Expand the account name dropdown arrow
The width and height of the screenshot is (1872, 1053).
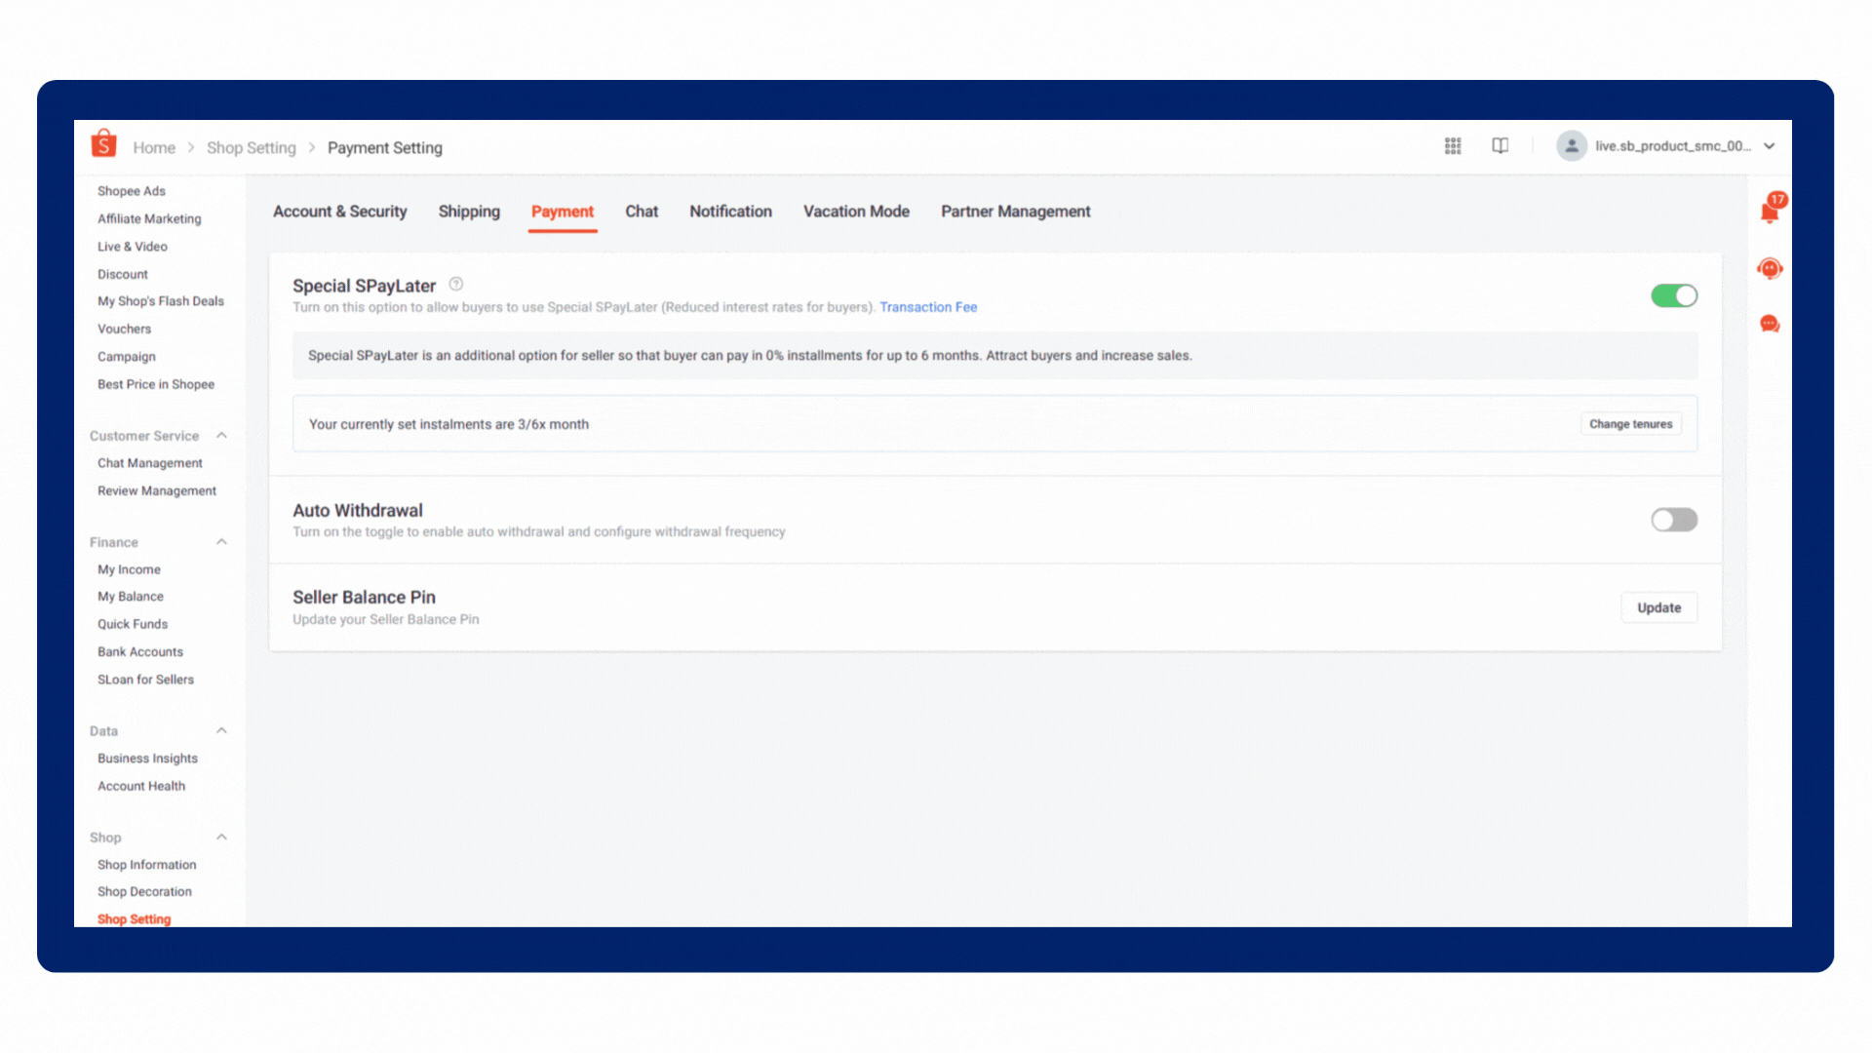[x=1770, y=146]
